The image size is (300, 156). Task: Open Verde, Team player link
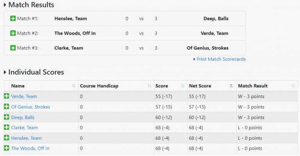click(x=24, y=96)
